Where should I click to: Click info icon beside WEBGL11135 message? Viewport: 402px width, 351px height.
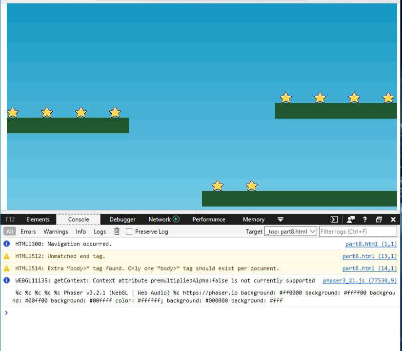(x=7, y=280)
